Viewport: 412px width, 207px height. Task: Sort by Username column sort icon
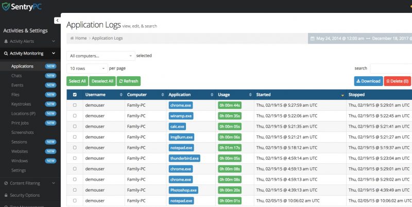point(121,95)
